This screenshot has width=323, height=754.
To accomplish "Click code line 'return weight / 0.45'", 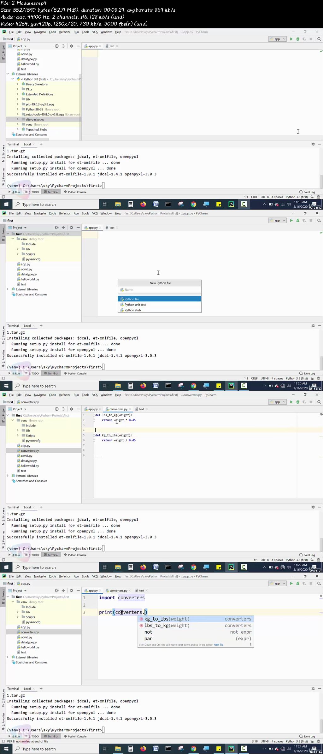I will pos(119,440).
